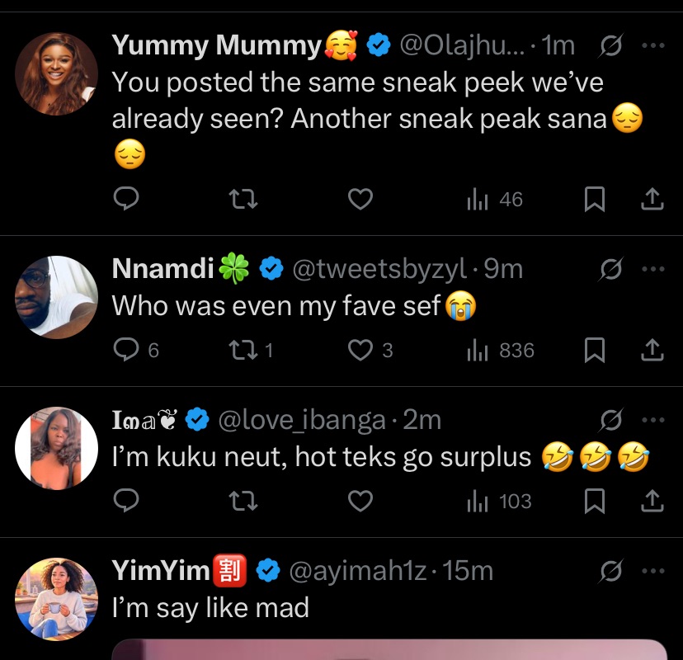Like Yummy Mummy's tweet
This screenshot has width=683, height=660.
click(360, 200)
